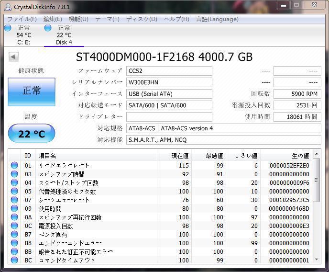Select the 代替処理済のセクタ数 row name
329x272 pixels.
[x=67, y=192]
